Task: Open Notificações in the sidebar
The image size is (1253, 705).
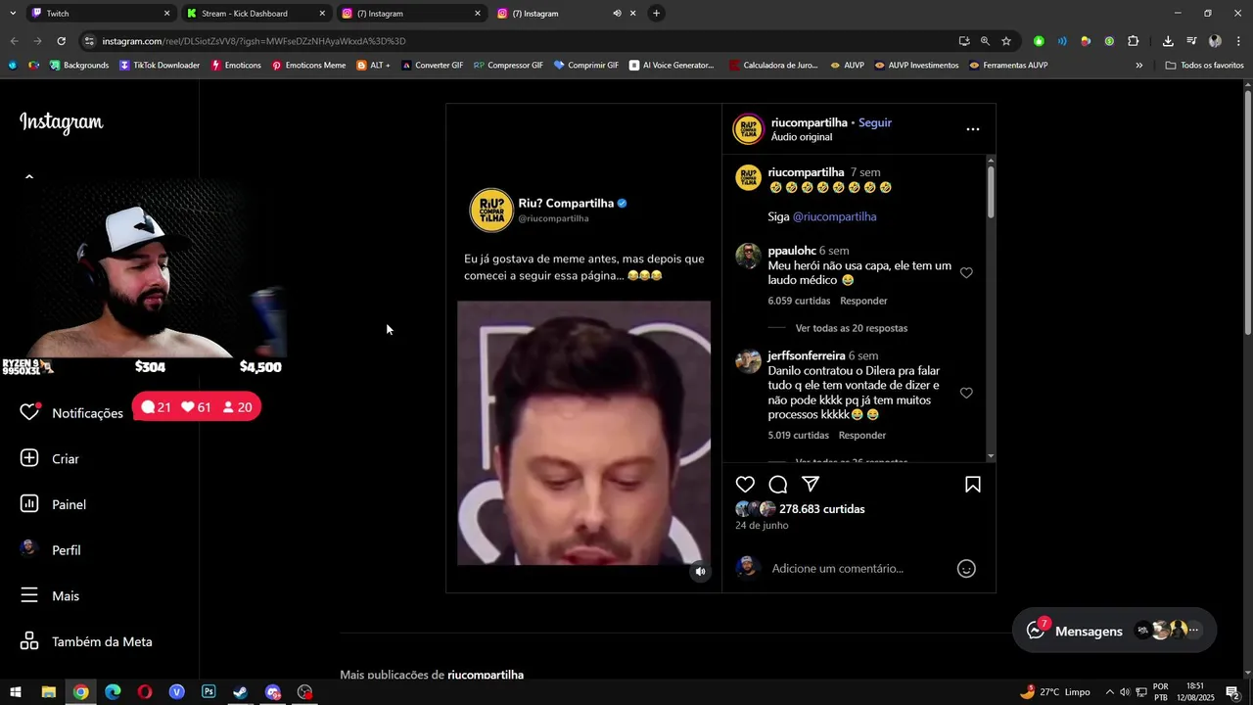Action: point(72,413)
